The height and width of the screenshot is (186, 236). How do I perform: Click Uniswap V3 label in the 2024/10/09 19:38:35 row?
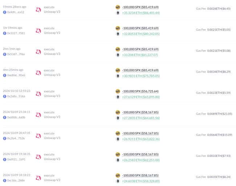point(52,159)
